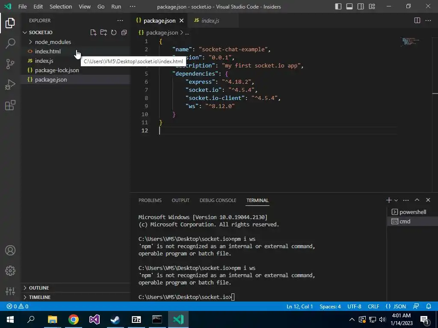
Task: Open the Extensions view
Action: tap(10, 105)
